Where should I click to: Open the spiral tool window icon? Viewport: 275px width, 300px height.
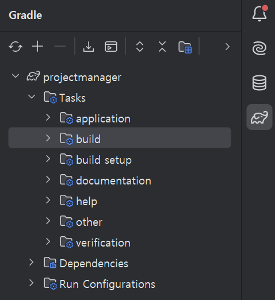pos(259,48)
